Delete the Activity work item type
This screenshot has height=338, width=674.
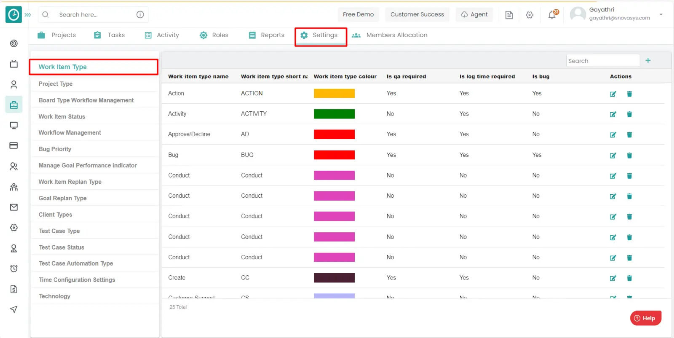(629, 114)
